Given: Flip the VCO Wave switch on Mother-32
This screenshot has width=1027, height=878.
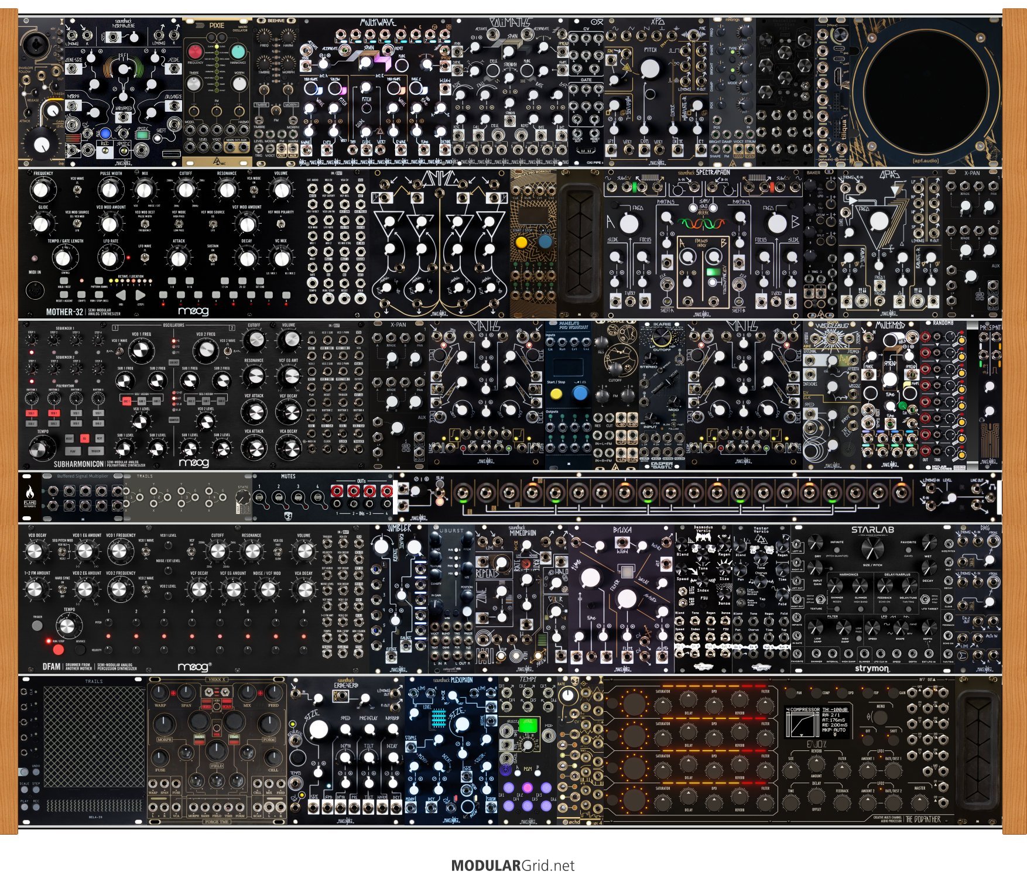Looking at the screenshot, I should coord(78,190).
